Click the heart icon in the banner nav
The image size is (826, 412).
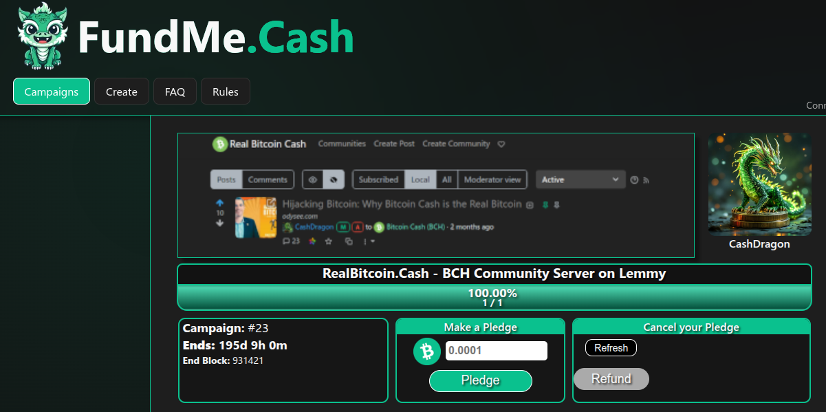coord(501,144)
